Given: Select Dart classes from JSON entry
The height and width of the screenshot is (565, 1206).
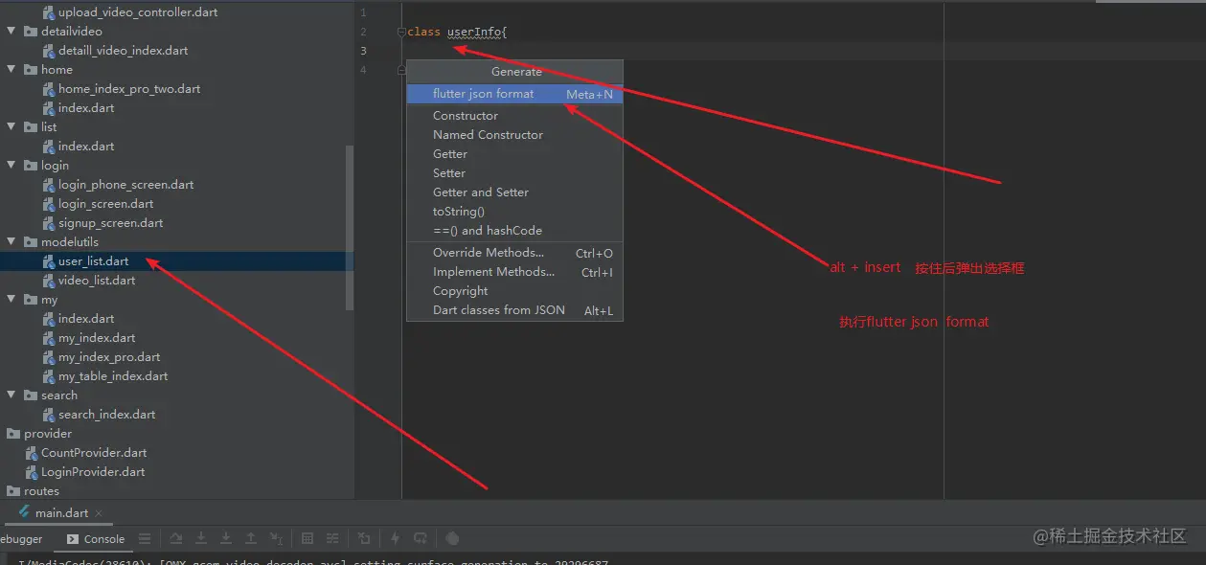Looking at the screenshot, I should coord(514,310).
